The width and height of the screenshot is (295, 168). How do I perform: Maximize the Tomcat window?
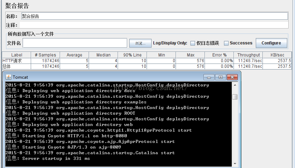pyautogui.click(x=220, y=77)
